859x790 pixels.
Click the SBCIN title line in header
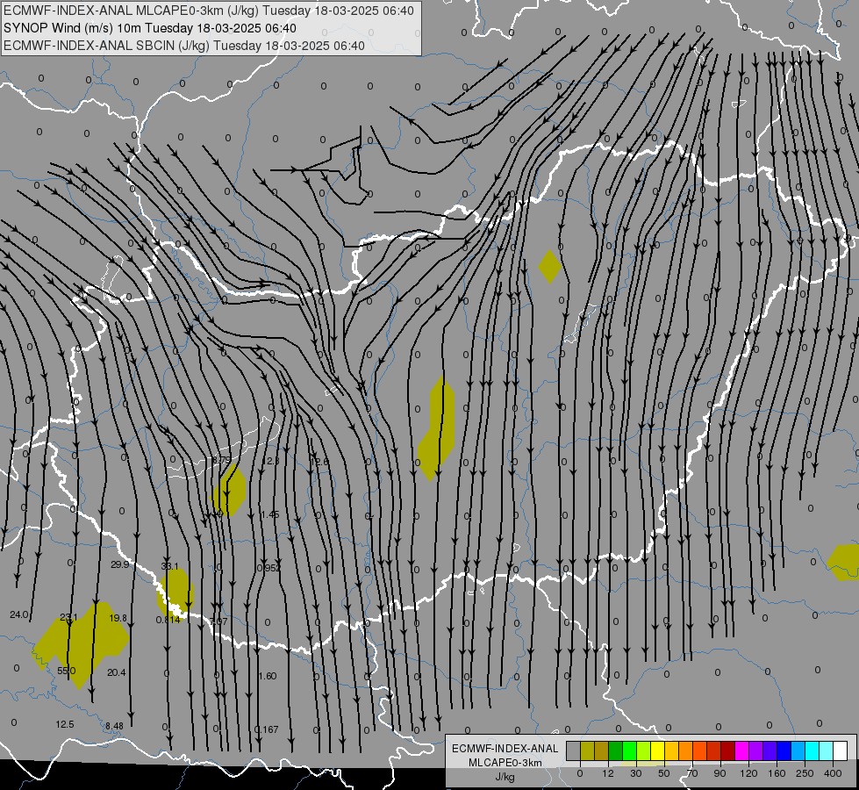[x=184, y=46]
